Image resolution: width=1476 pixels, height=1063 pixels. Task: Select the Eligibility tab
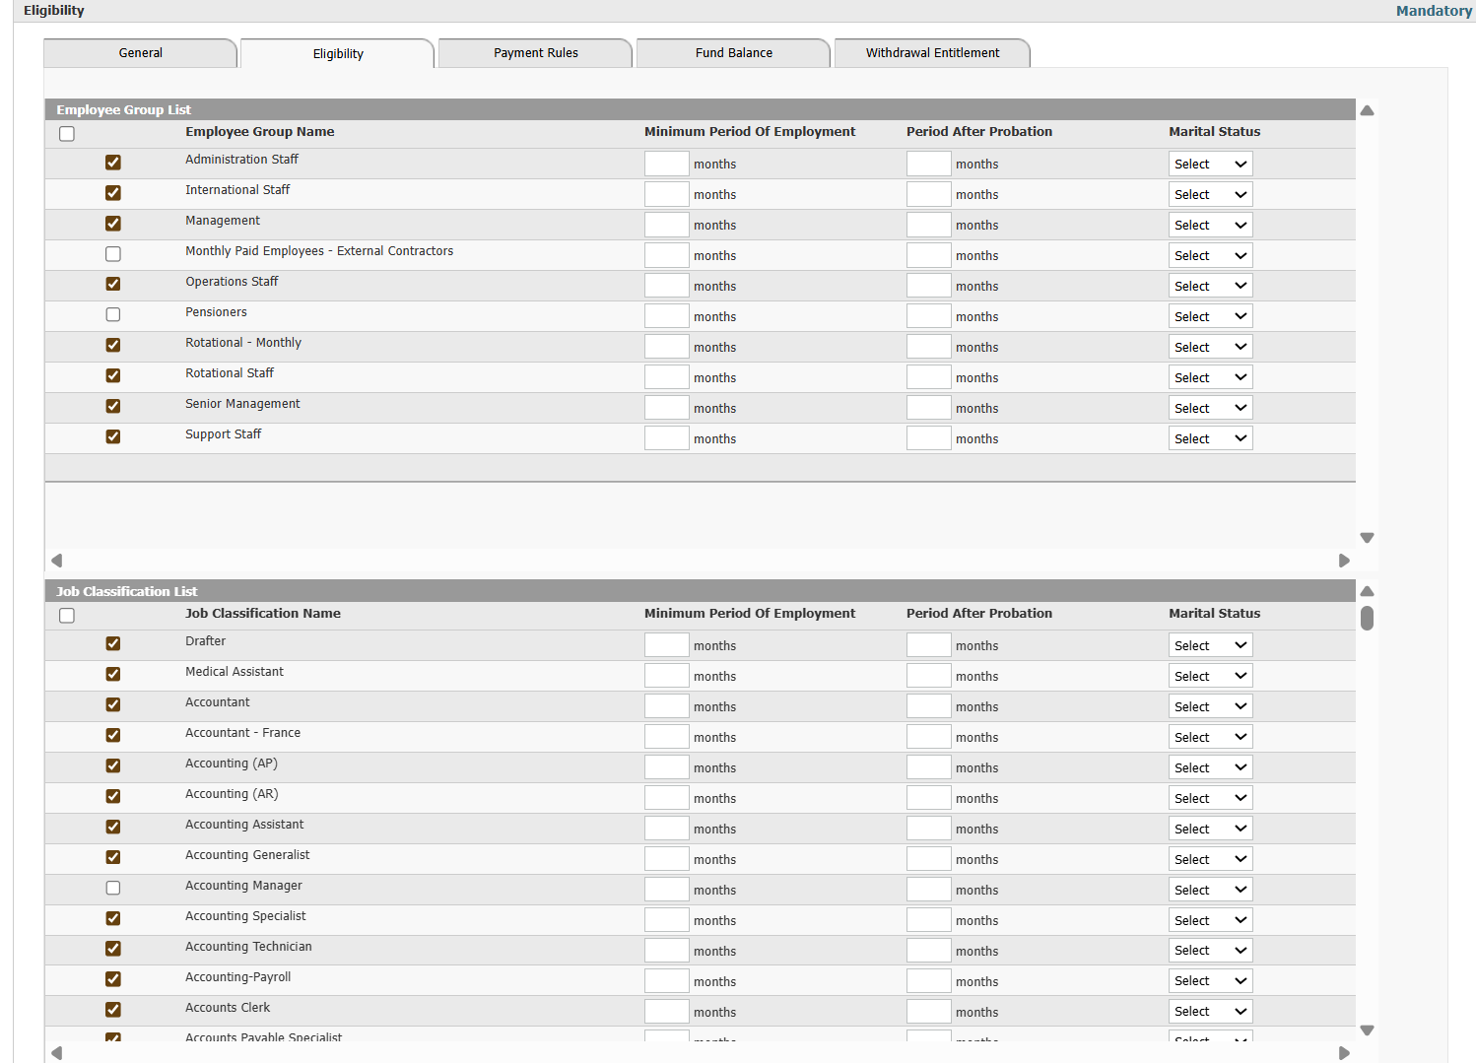click(338, 54)
